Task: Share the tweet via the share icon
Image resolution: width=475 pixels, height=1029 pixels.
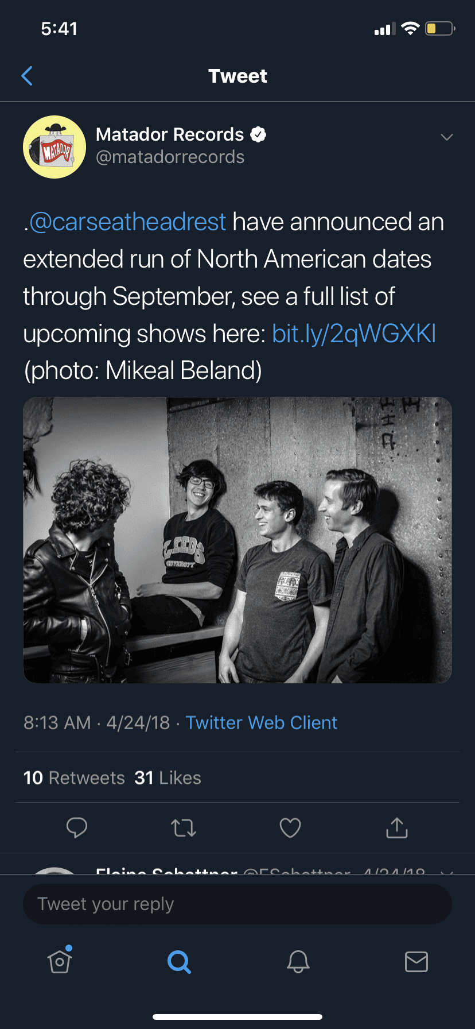Action: [x=396, y=827]
